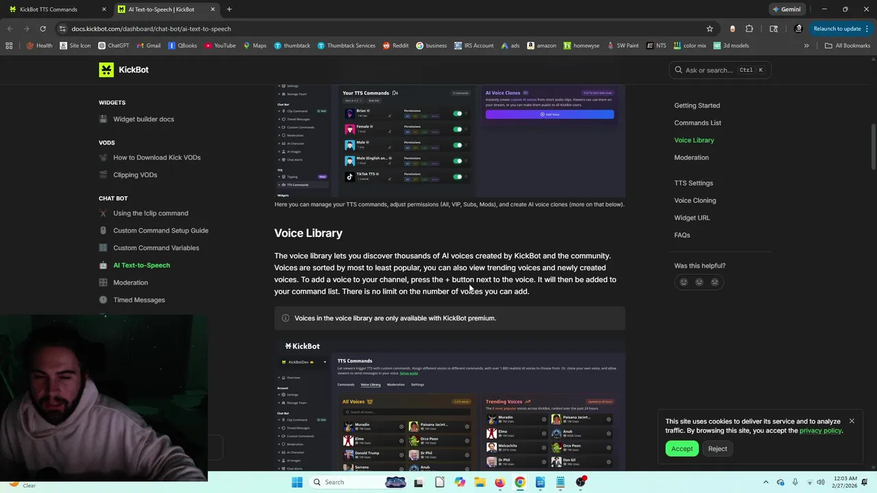Open the Timed Messages docs page

(x=139, y=300)
